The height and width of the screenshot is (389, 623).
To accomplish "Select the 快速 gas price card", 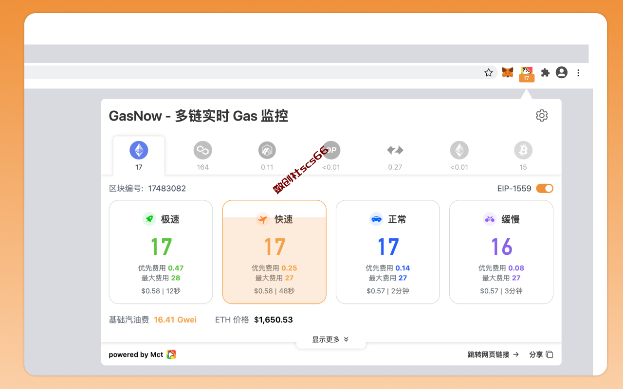I will point(275,252).
